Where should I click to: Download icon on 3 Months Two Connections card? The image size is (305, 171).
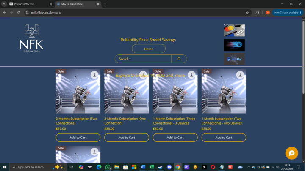(94, 75)
